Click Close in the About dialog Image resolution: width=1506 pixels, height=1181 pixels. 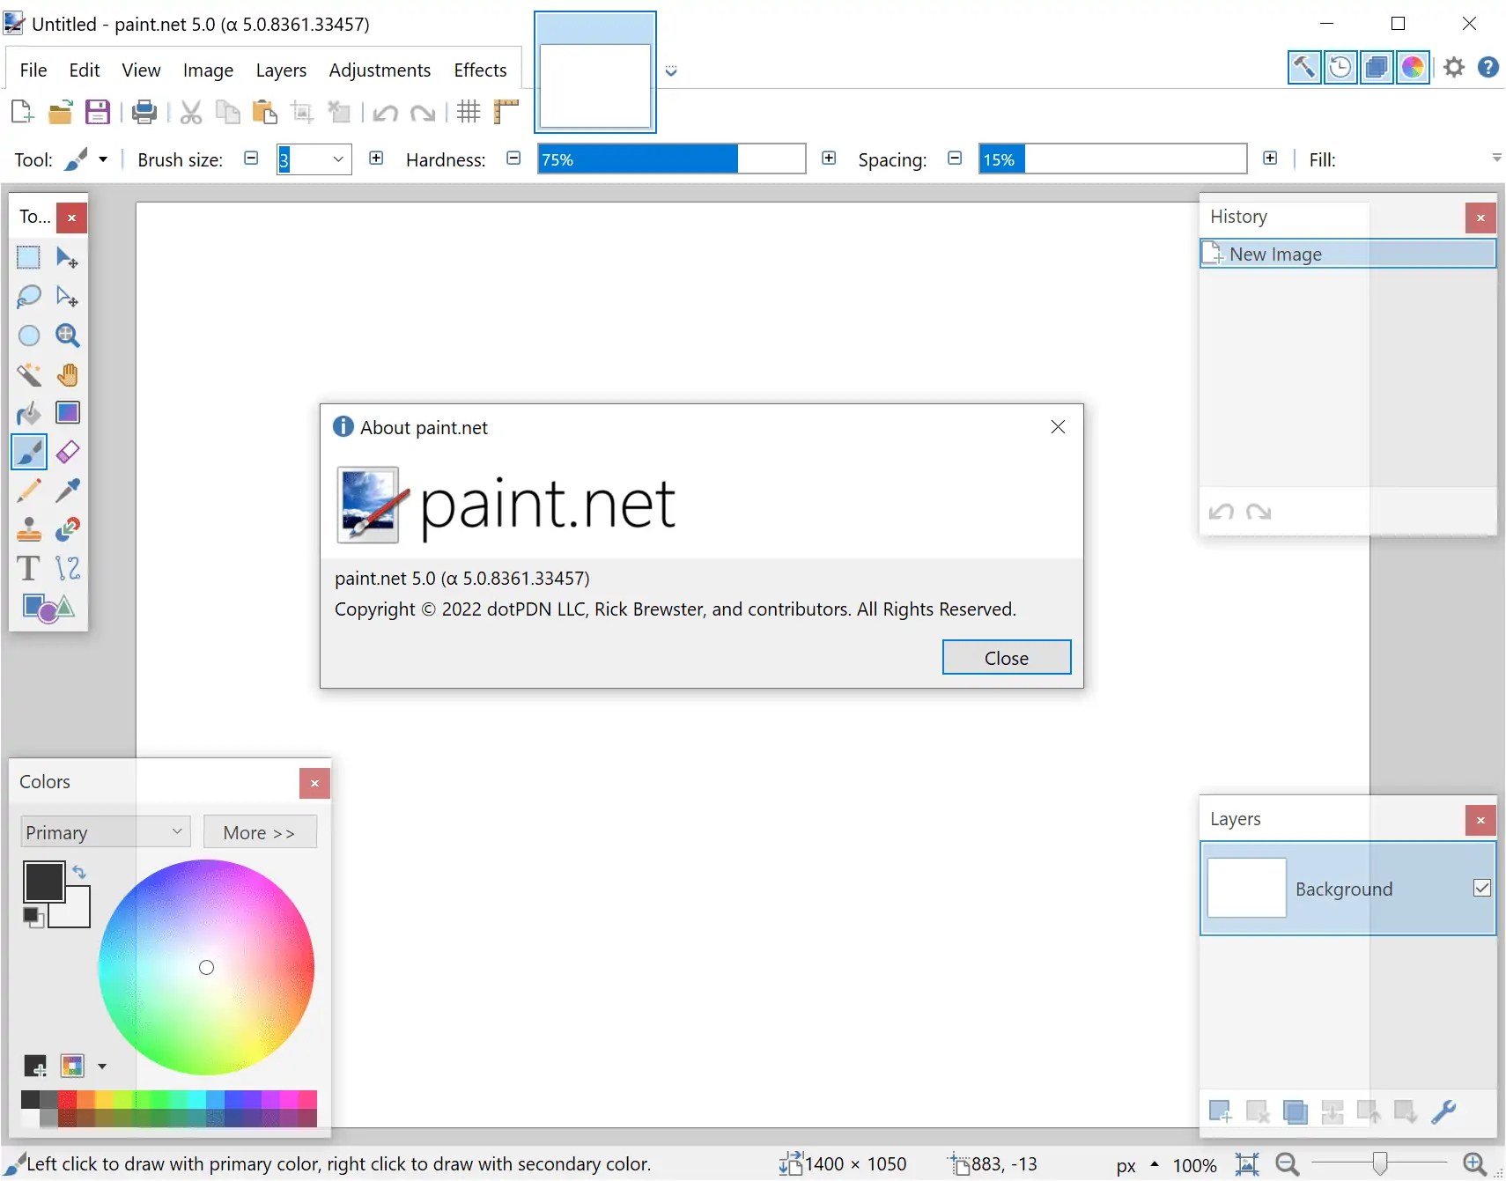[1007, 658]
